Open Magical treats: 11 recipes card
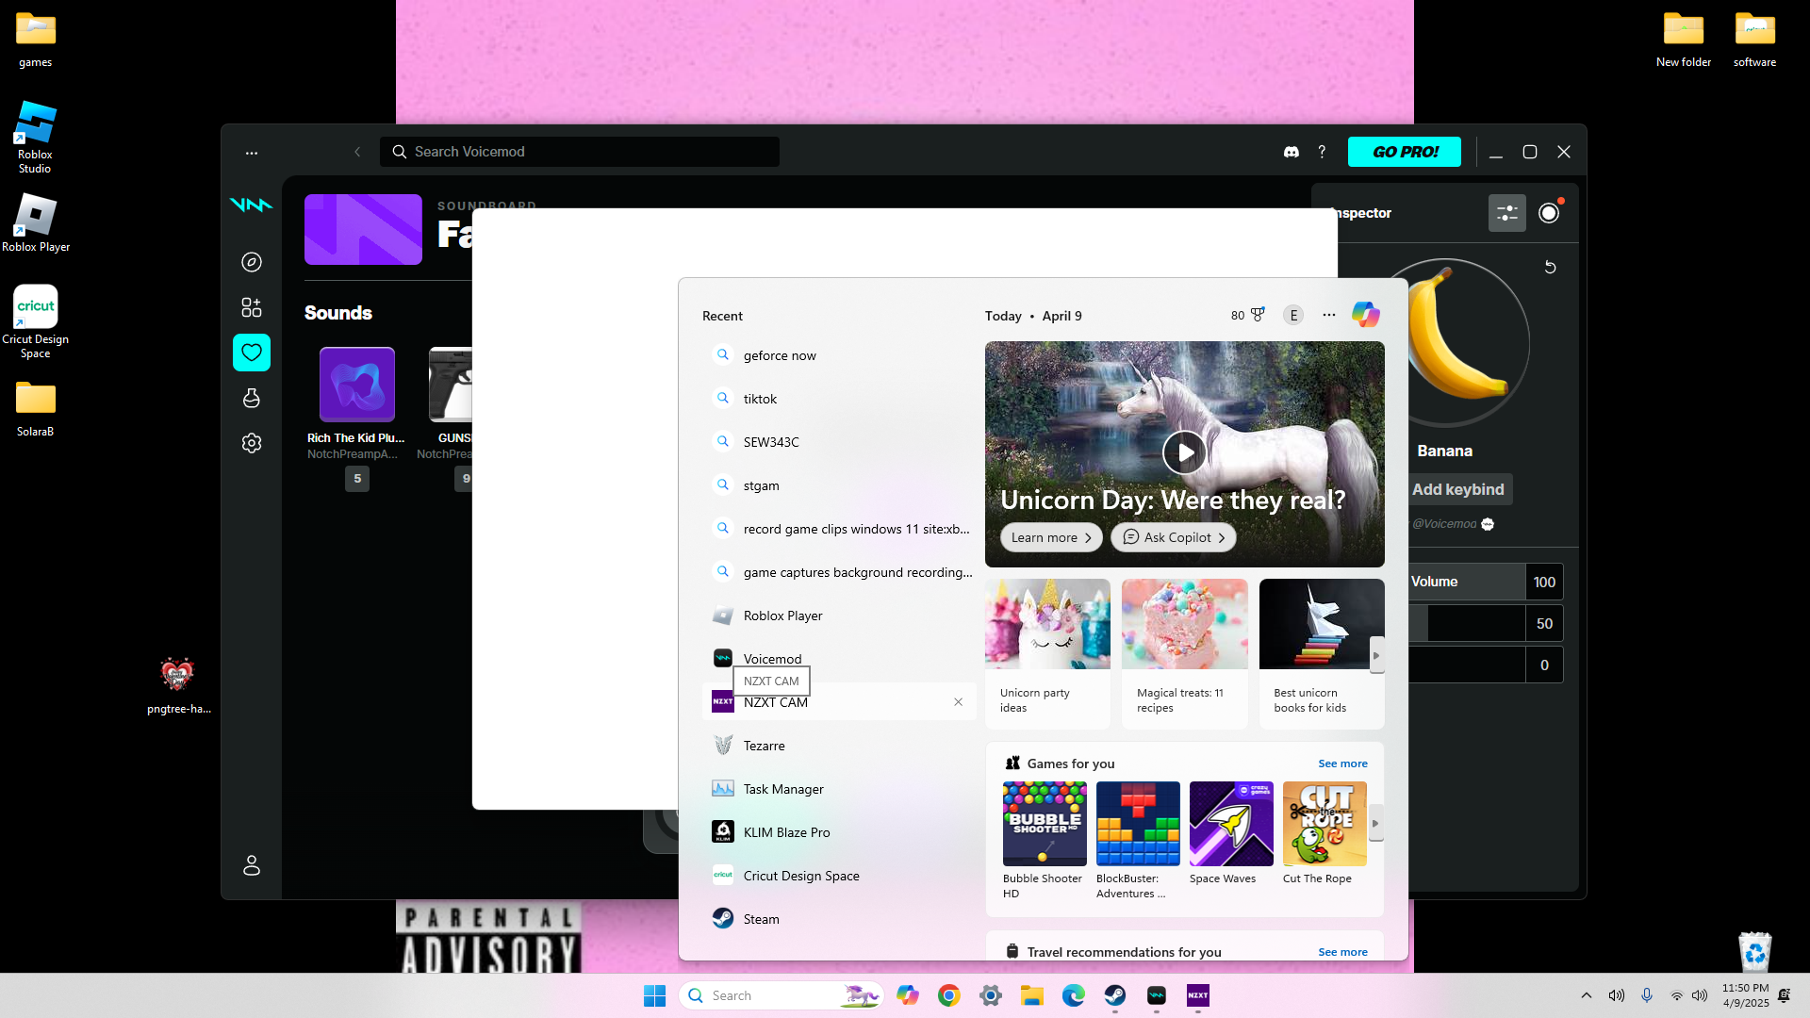Viewport: 1810px width, 1018px height. 1184,653
